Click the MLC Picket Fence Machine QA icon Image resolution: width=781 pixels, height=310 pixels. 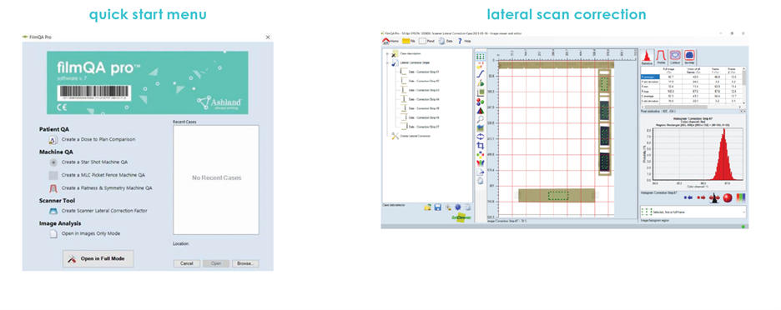(53, 175)
